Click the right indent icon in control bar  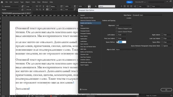[x=148, y=6]
